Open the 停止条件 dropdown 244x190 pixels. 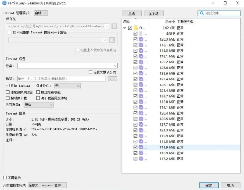click(x=67, y=86)
